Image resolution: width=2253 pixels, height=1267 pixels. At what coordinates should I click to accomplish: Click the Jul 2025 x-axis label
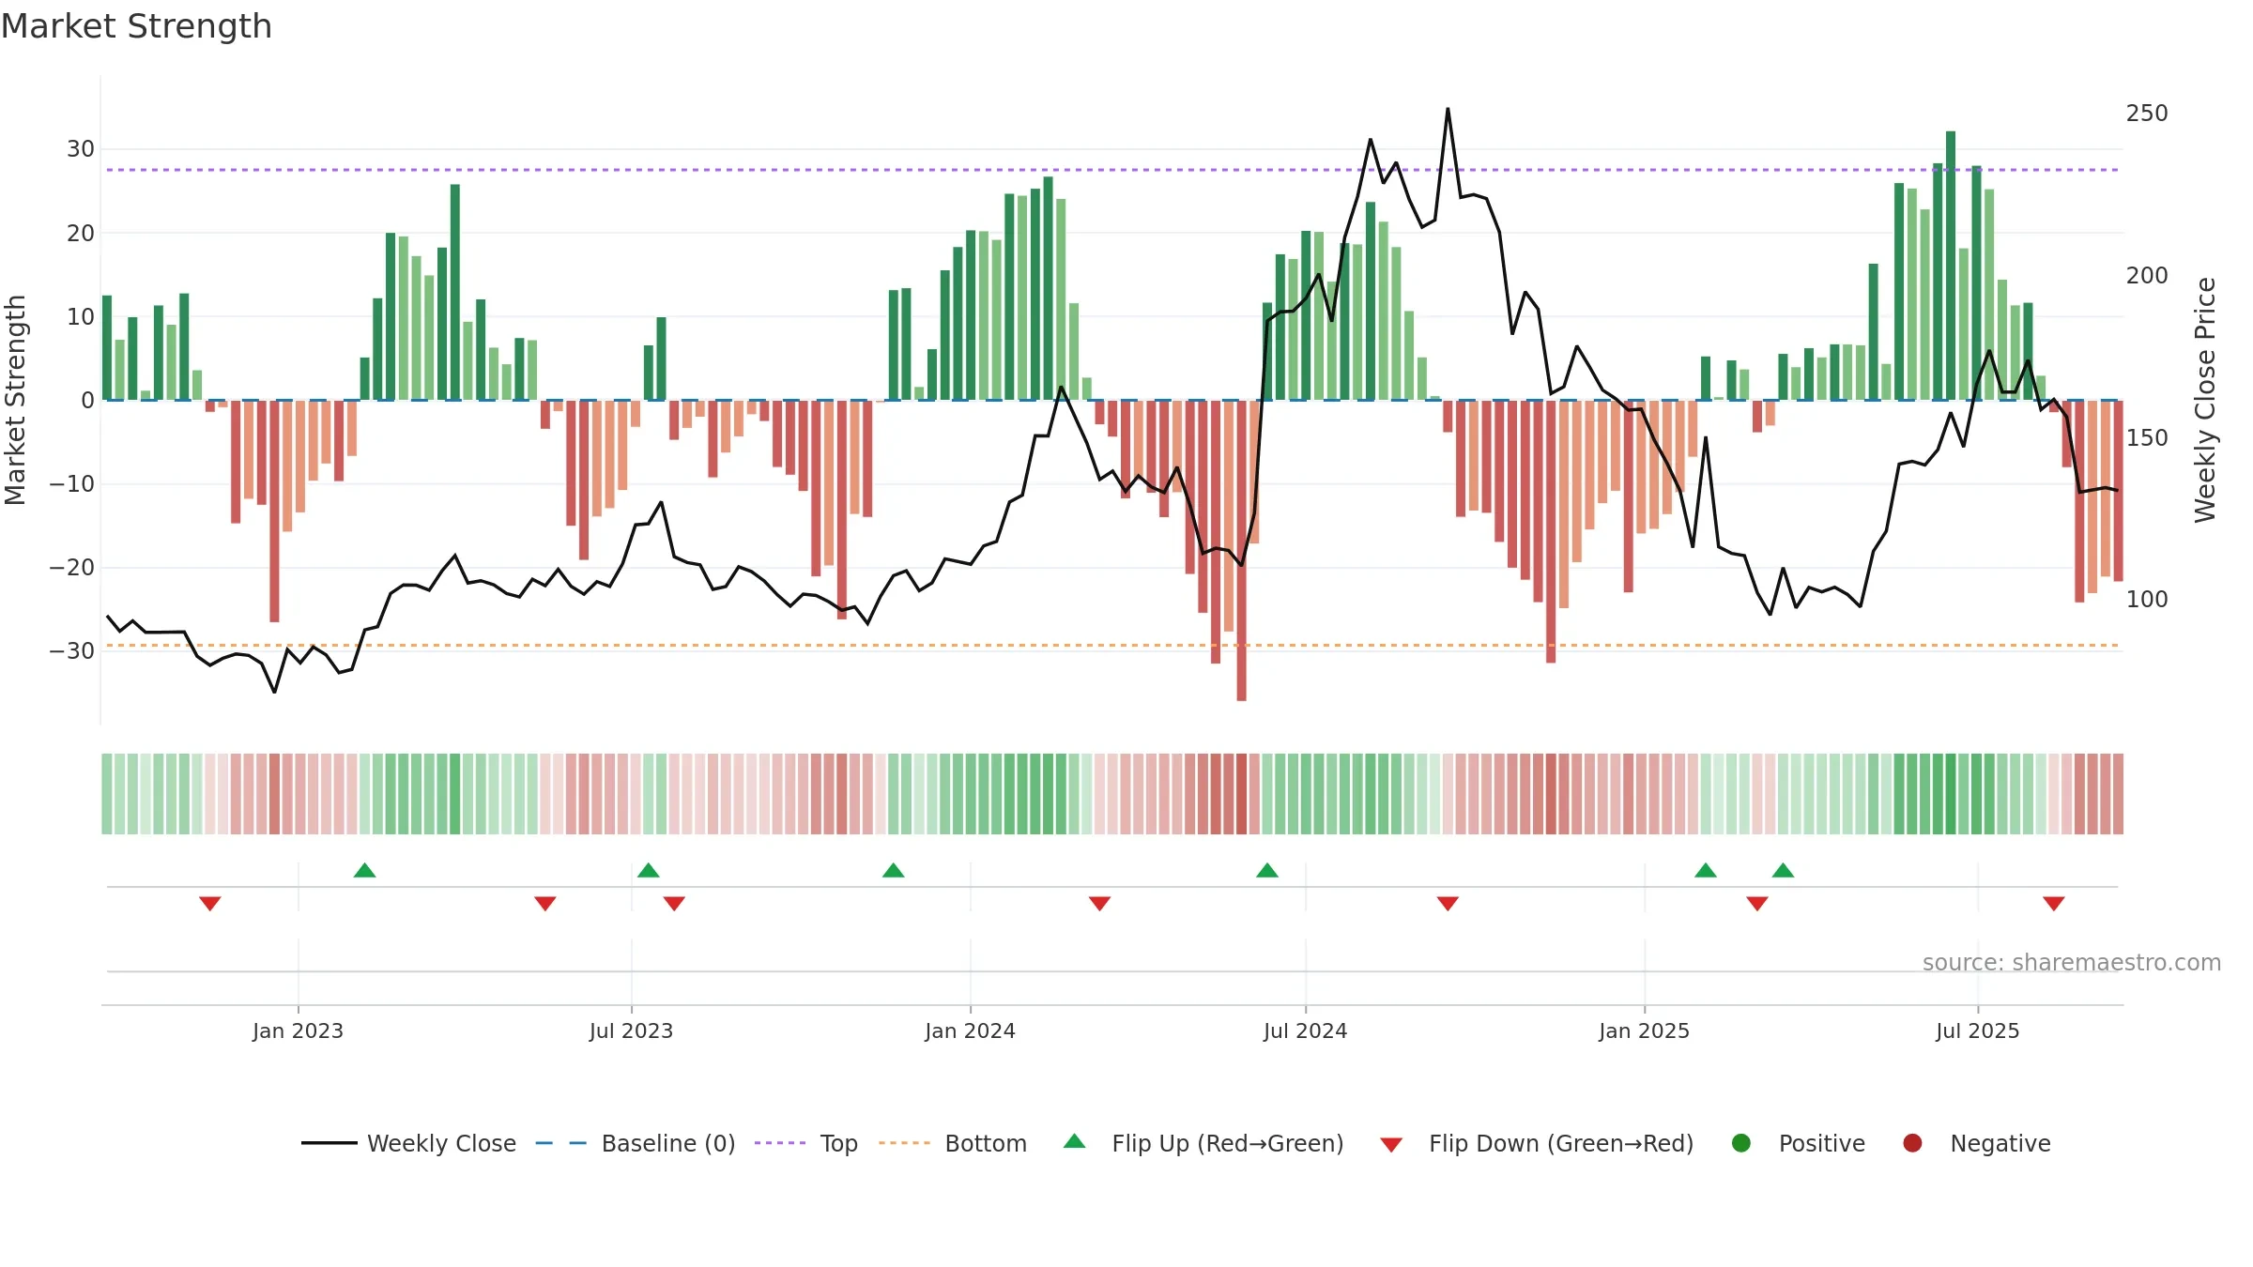1978,1030
